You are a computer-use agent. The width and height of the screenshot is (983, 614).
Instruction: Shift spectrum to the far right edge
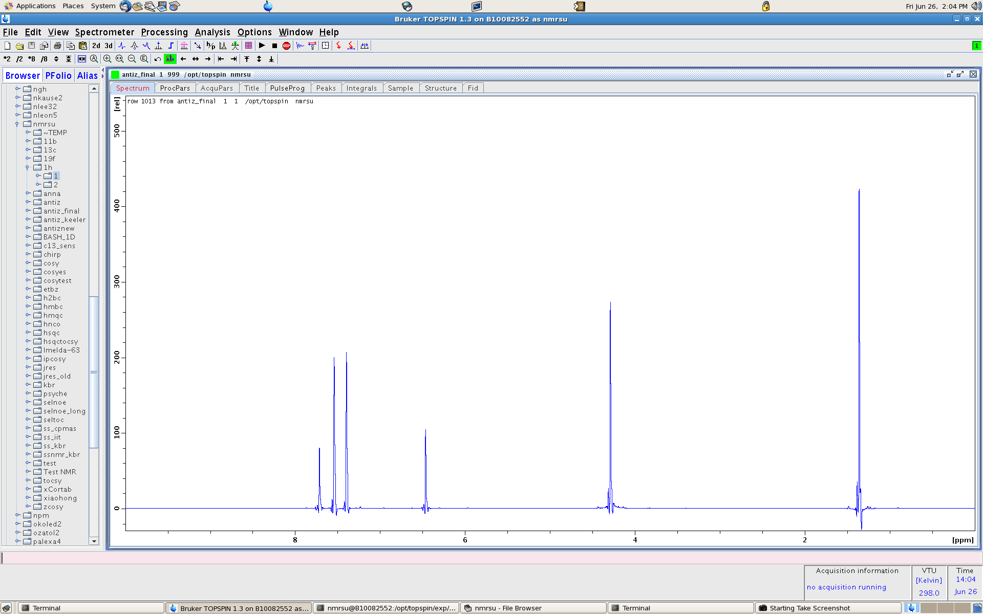tap(233, 59)
